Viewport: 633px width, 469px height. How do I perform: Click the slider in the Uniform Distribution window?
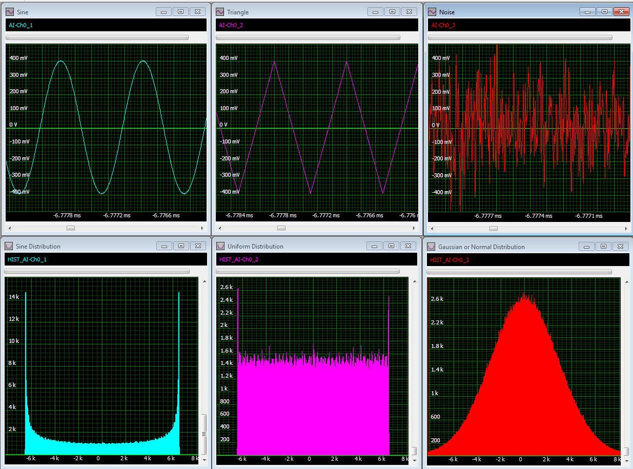(308, 271)
